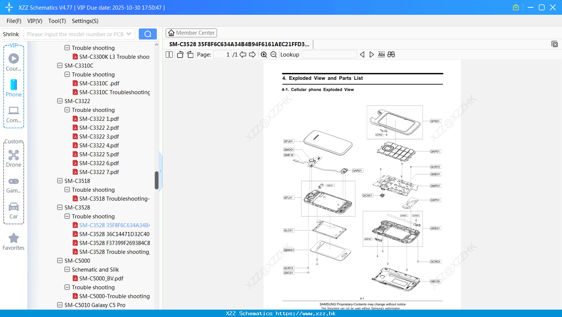Click the Shrink button
This screenshot has height=317, width=562.
(11, 34)
